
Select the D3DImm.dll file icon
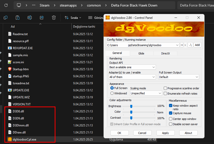(x=10, y=125)
